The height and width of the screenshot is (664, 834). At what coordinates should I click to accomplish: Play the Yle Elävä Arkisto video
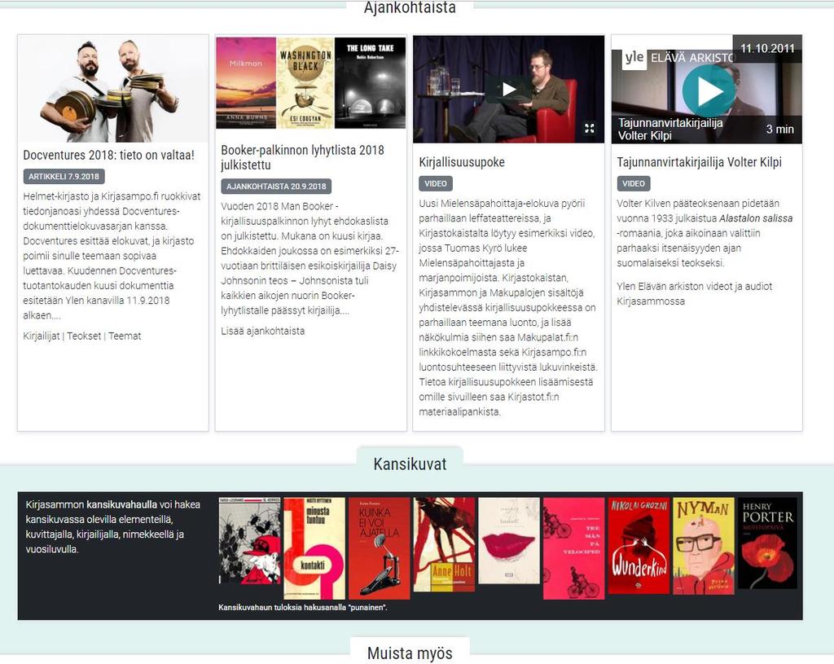pos(708,90)
